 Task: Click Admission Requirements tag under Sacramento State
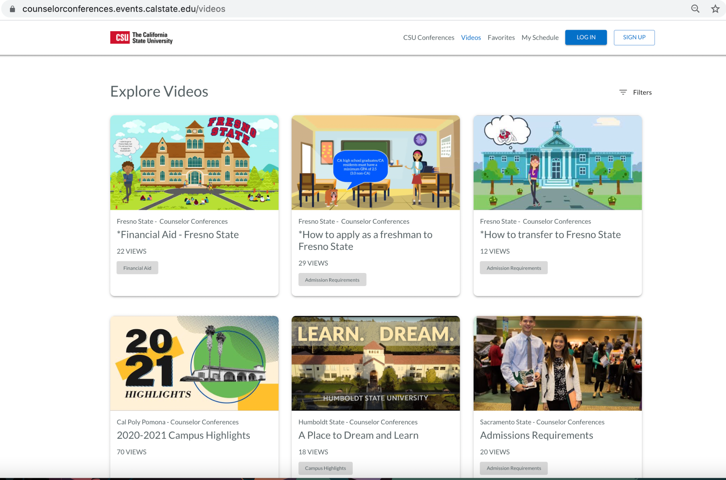(x=514, y=468)
